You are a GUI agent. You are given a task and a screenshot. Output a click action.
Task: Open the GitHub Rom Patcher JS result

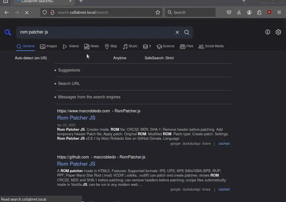[x=76, y=164]
